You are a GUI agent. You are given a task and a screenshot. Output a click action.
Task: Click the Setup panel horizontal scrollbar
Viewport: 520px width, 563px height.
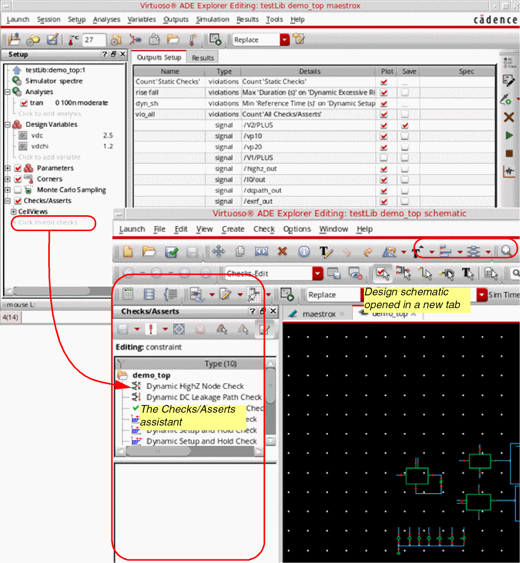[52, 290]
